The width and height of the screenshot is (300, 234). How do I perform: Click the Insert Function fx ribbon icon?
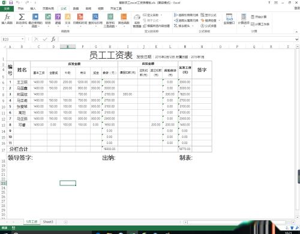[7, 19]
